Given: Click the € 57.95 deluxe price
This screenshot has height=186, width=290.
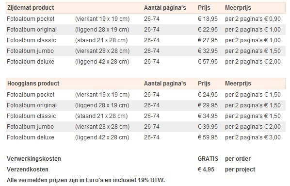Looking at the screenshot, I should coord(208,62).
